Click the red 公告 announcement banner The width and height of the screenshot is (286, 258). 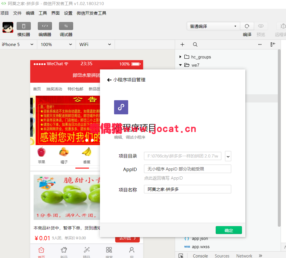tap(68, 120)
